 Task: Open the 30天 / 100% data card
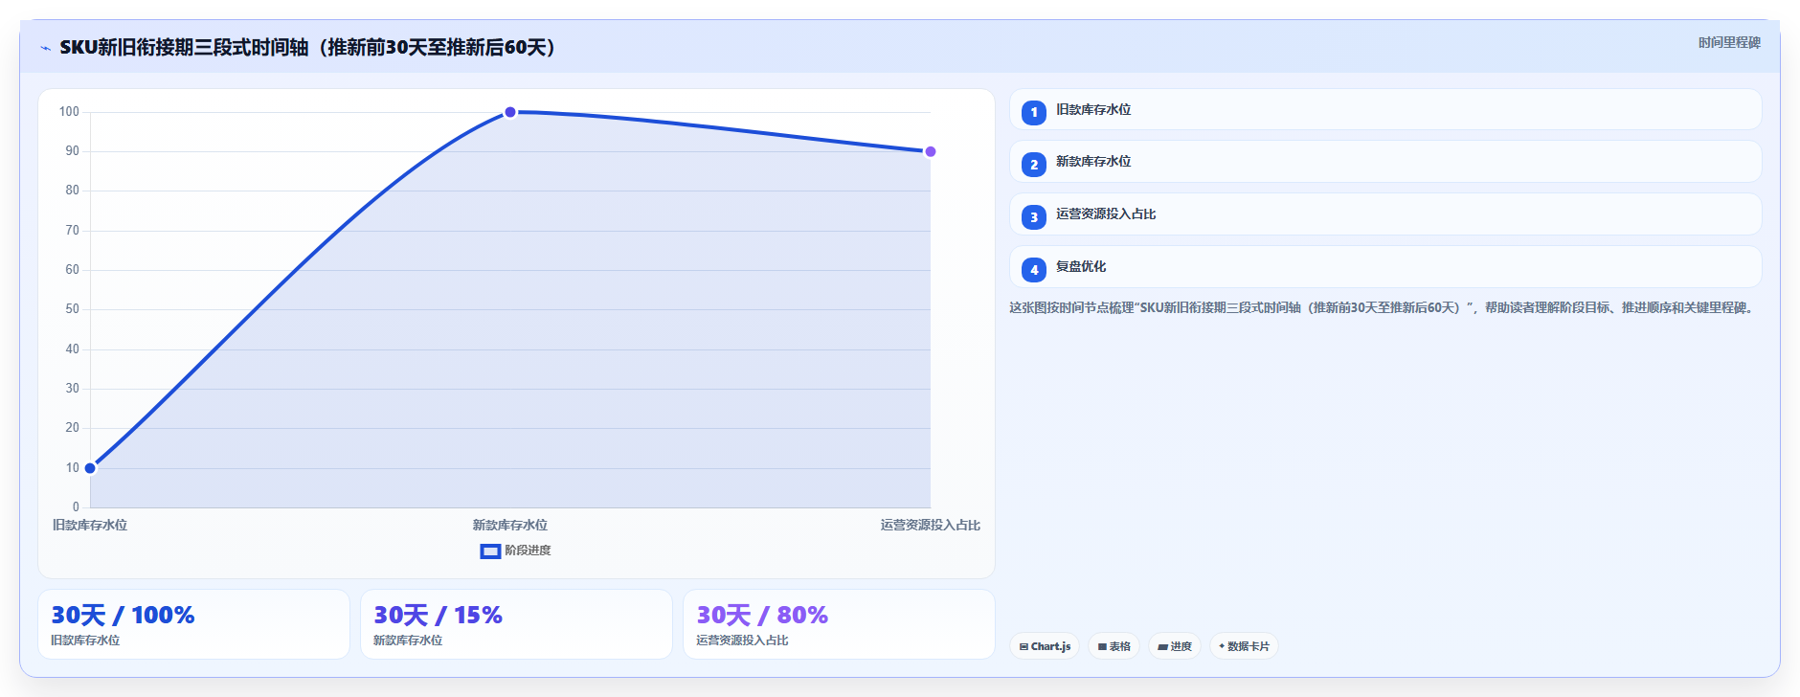[193, 624]
